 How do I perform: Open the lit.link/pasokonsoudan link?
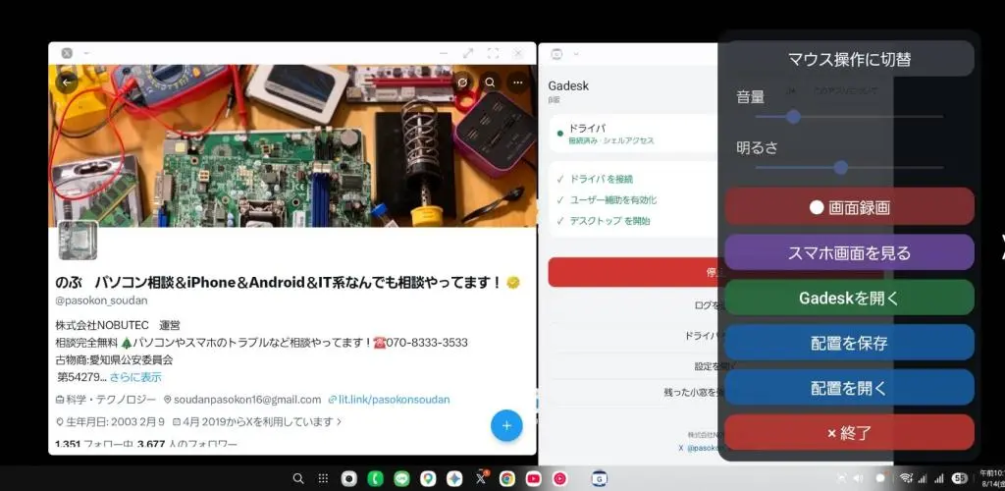(395, 400)
